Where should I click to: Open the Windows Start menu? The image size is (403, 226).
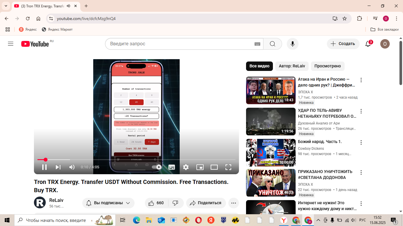[x=7, y=220]
